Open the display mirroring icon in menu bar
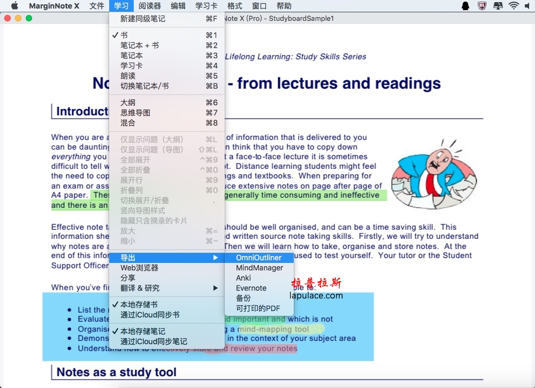This screenshot has height=388, width=535. pyautogui.click(x=498, y=6)
